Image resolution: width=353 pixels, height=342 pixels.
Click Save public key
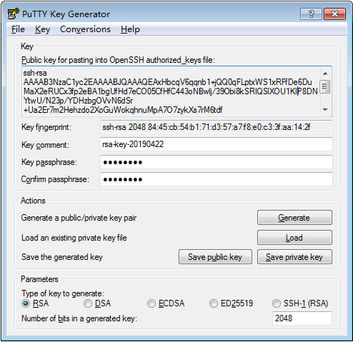coord(215,257)
